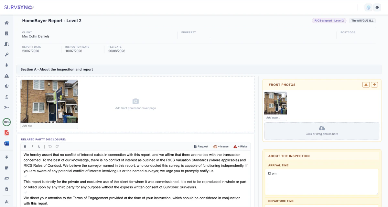Viewport: 388px width, 207px height.
Task: Click the About the Inspection heading
Action: (x=289, y=156)
